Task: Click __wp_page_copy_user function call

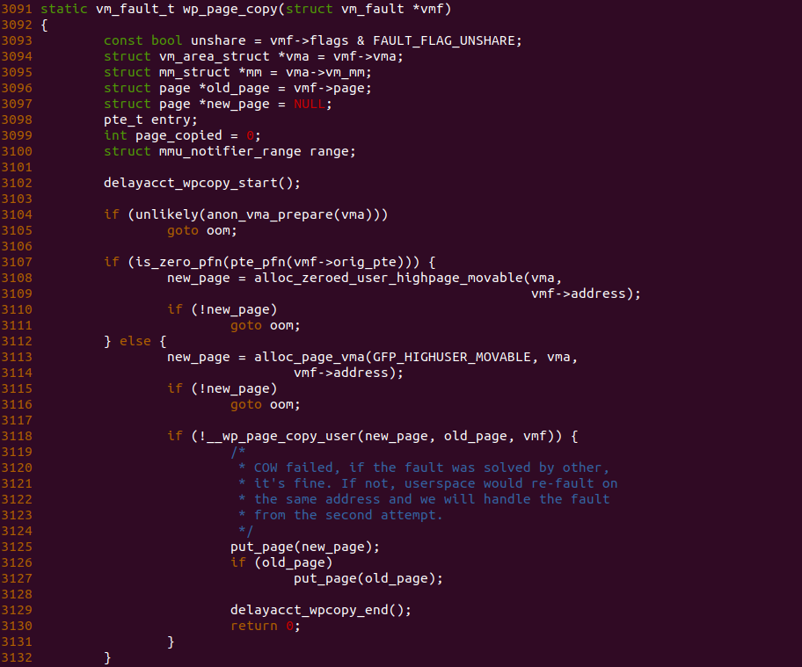Action: coord(281,437)
